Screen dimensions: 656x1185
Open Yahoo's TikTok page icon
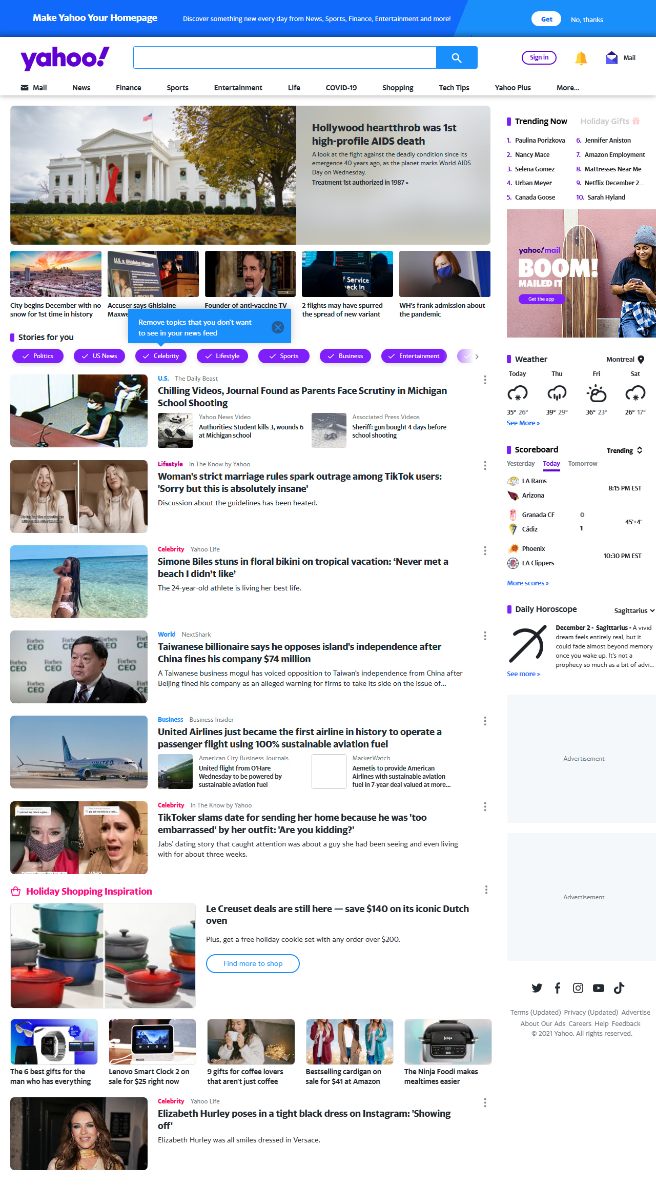coord(619,988)
